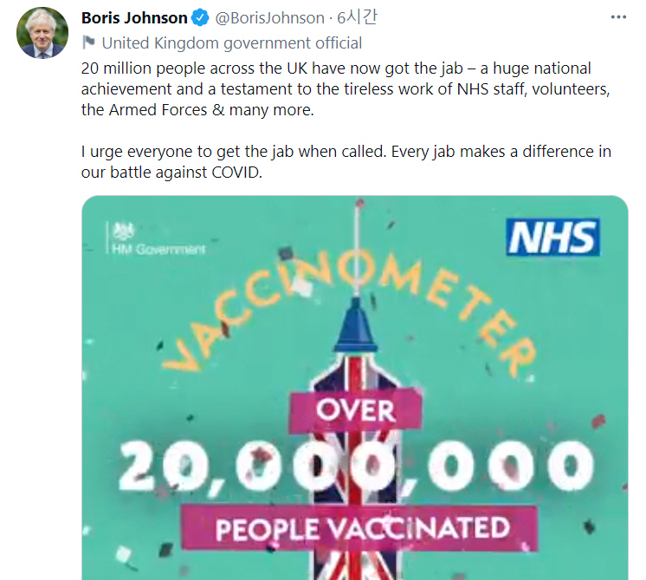Click Boris Johnson's profile avatar
This screenshot has height=580, width=646.
tap(42, 33)
